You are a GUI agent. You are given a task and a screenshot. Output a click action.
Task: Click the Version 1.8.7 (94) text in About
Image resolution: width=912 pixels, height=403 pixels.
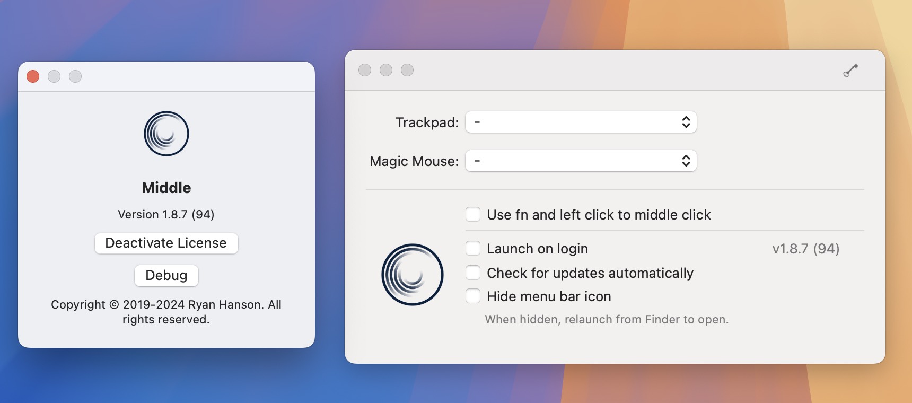166,215
